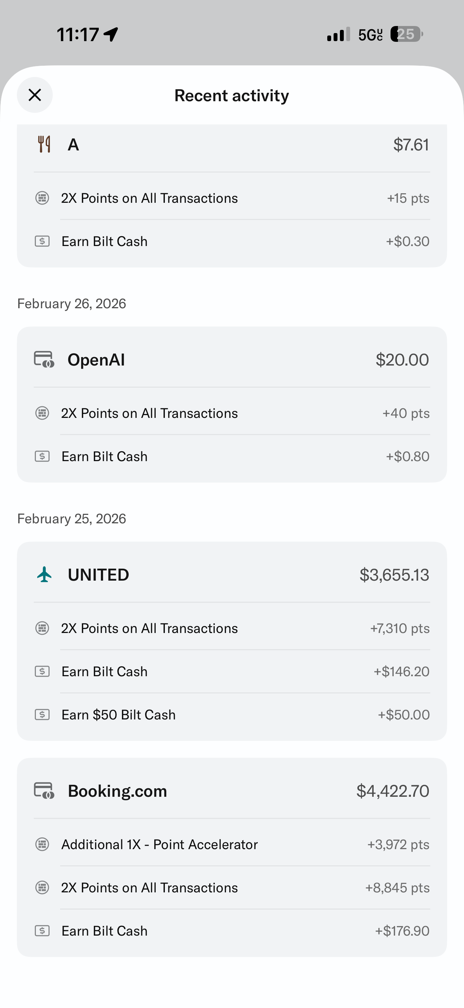The width and height of the screenshot is (464, 1008).
Task: Tap the airplane icon beside UNITED
Action: pyautogui.click(x=44, y=574)
